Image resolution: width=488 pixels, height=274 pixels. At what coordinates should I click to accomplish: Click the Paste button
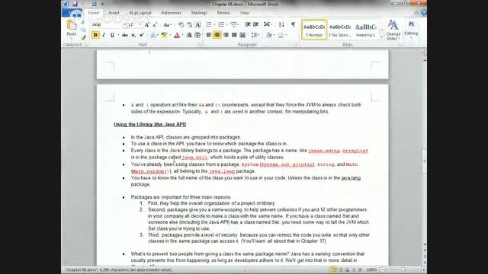[71, 29]
